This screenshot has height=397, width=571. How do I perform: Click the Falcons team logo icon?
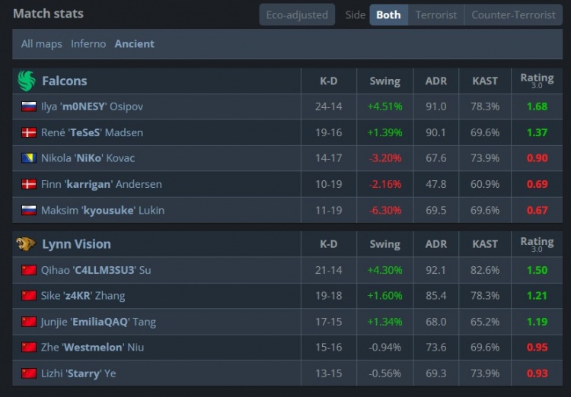click(x=27, y=81)
